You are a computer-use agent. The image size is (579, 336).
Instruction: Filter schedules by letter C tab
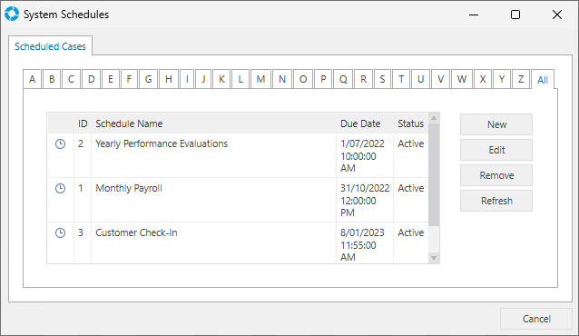pos(72,79)
